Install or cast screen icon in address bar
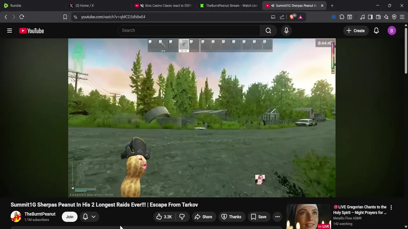This screenshot has height=229, width=408. tap(273, 17)
